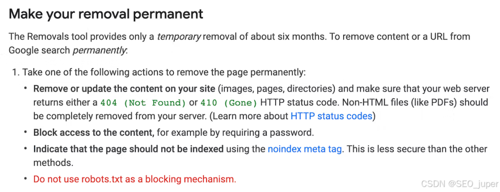The width and height of the screenshot is (500, 192).
Task: Click the "Make your removal permanent" heading
Action: click(106, 14)
